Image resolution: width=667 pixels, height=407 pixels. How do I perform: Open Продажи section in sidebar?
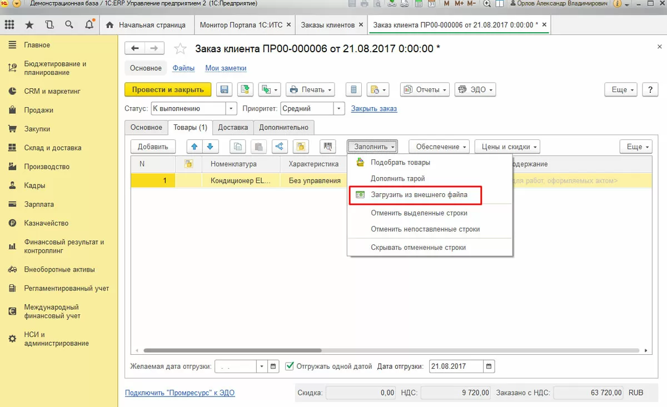pos(39,110)
